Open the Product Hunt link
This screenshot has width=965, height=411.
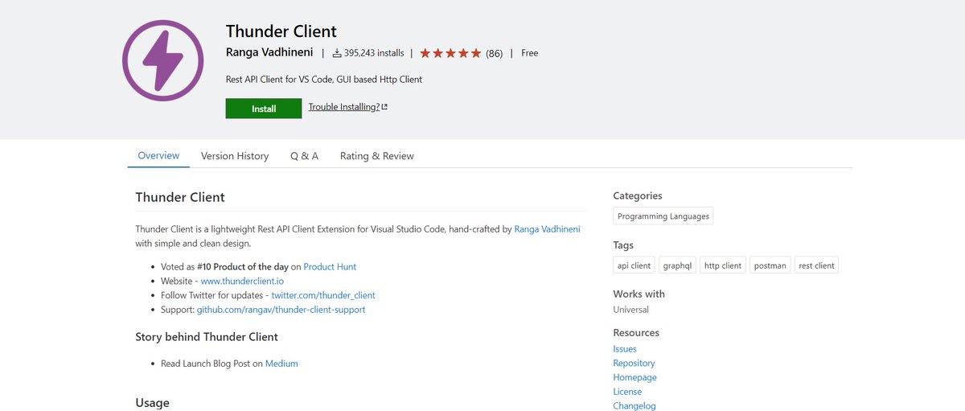point(330,266)
